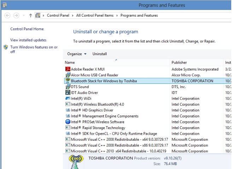Image resolution: width=233 pixels, height=169 pixels.
Task: Expand chevron before Control Panel breadcrumb
Action: pos(43,16)
